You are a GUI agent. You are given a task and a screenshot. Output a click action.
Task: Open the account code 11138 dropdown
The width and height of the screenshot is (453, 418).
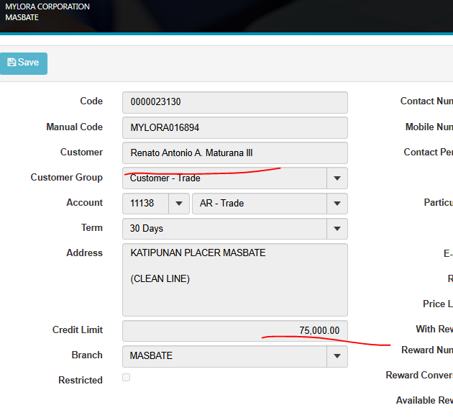[x=179, y=204]
